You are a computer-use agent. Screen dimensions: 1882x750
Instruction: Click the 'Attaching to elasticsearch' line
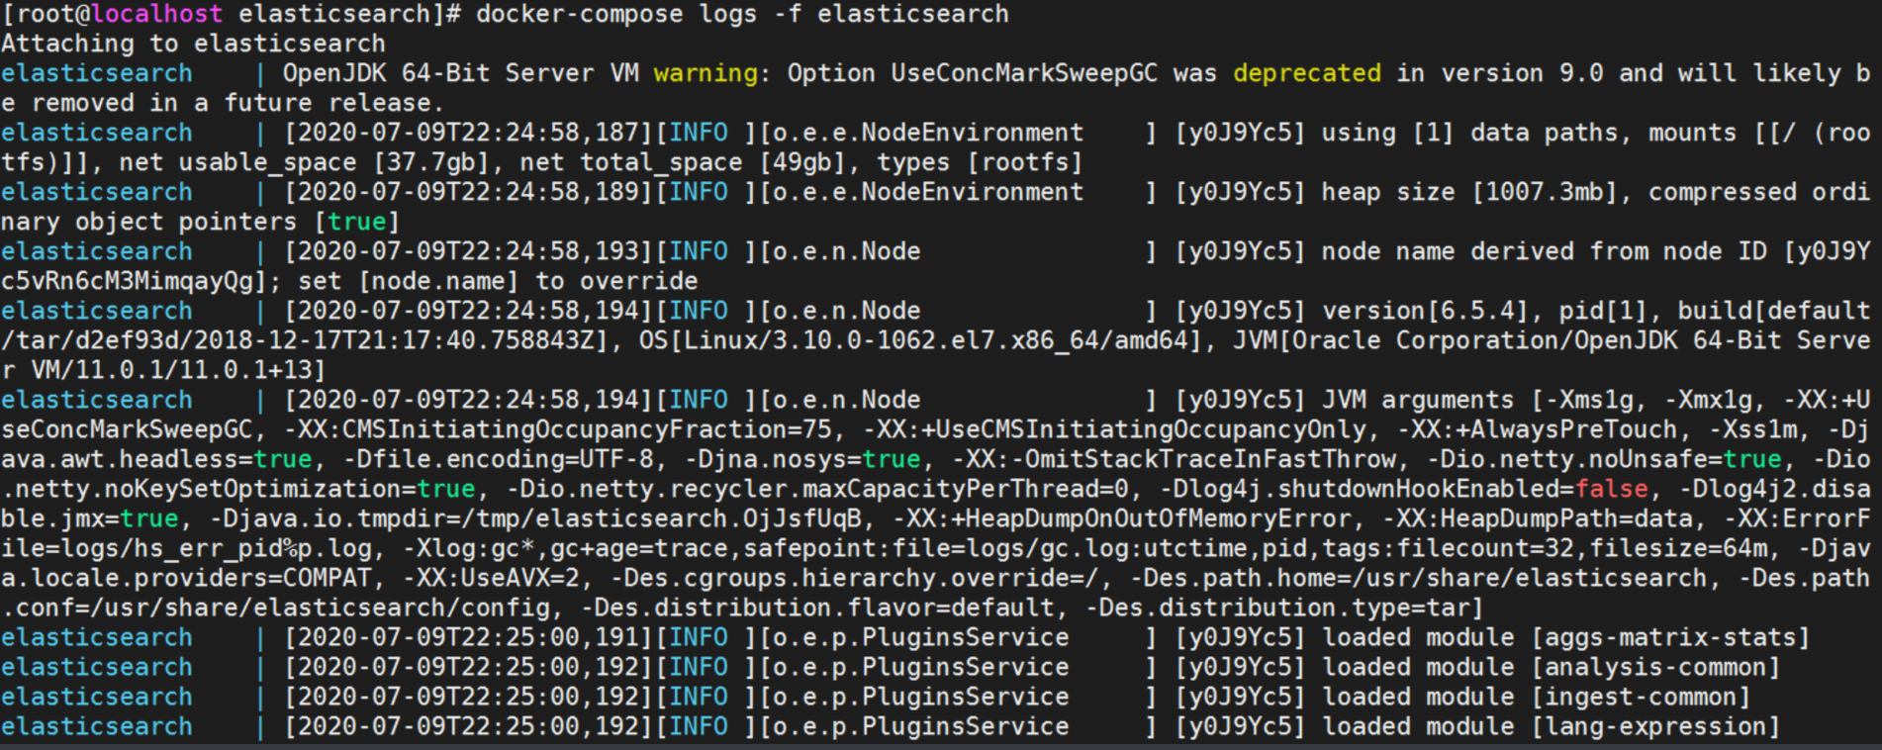pos(193,44)
